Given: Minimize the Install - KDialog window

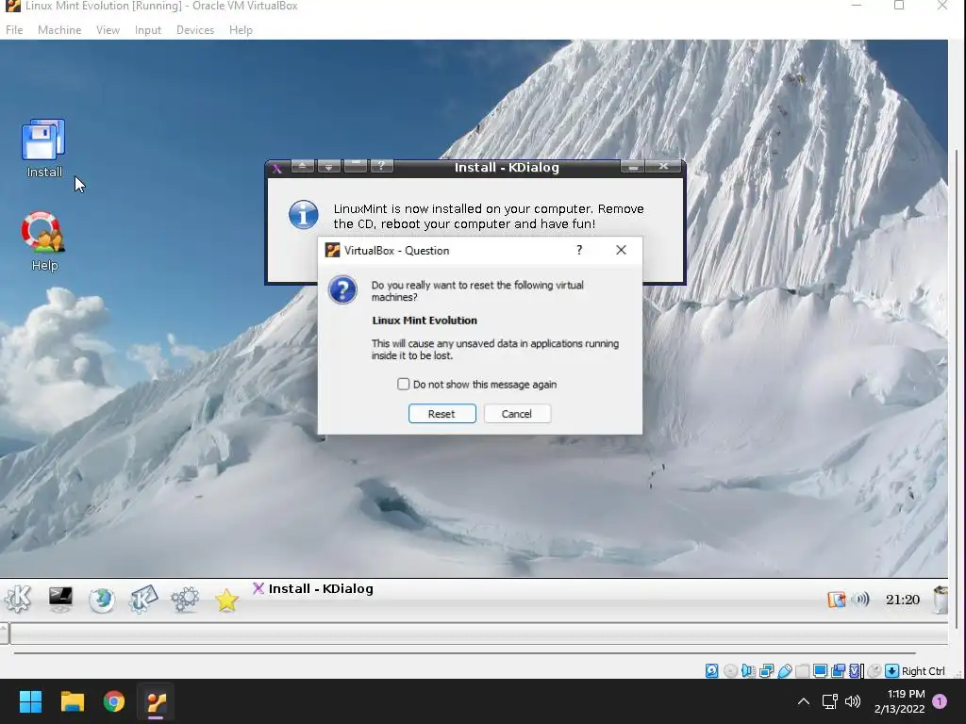Looking at the screenshot, I should click(x=633, y=167).
